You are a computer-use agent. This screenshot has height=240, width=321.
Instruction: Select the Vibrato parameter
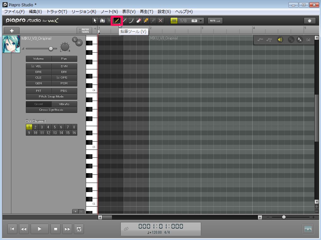point(64,104)
